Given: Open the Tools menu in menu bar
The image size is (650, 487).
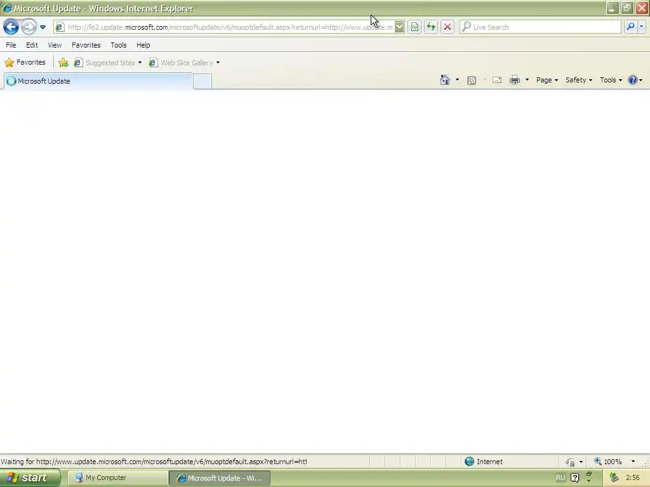Looking at the screenshot, I should tap(119, 45).
